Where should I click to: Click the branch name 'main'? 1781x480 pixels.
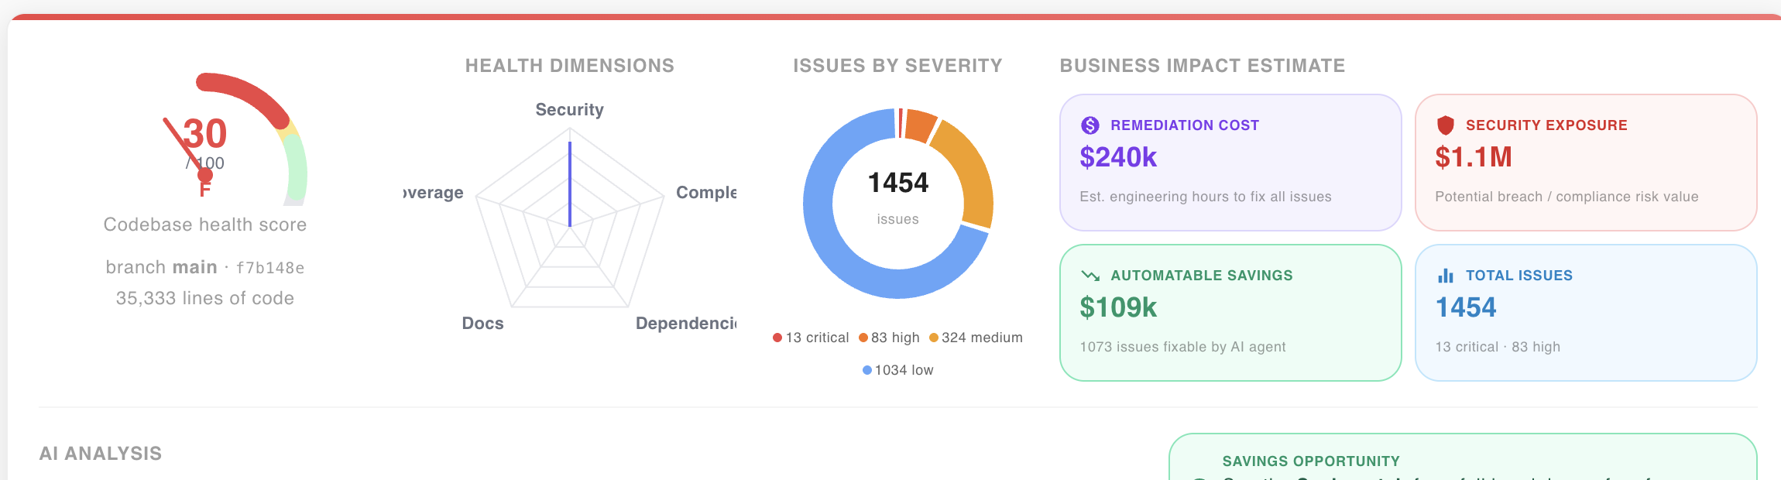coord(194,267)
